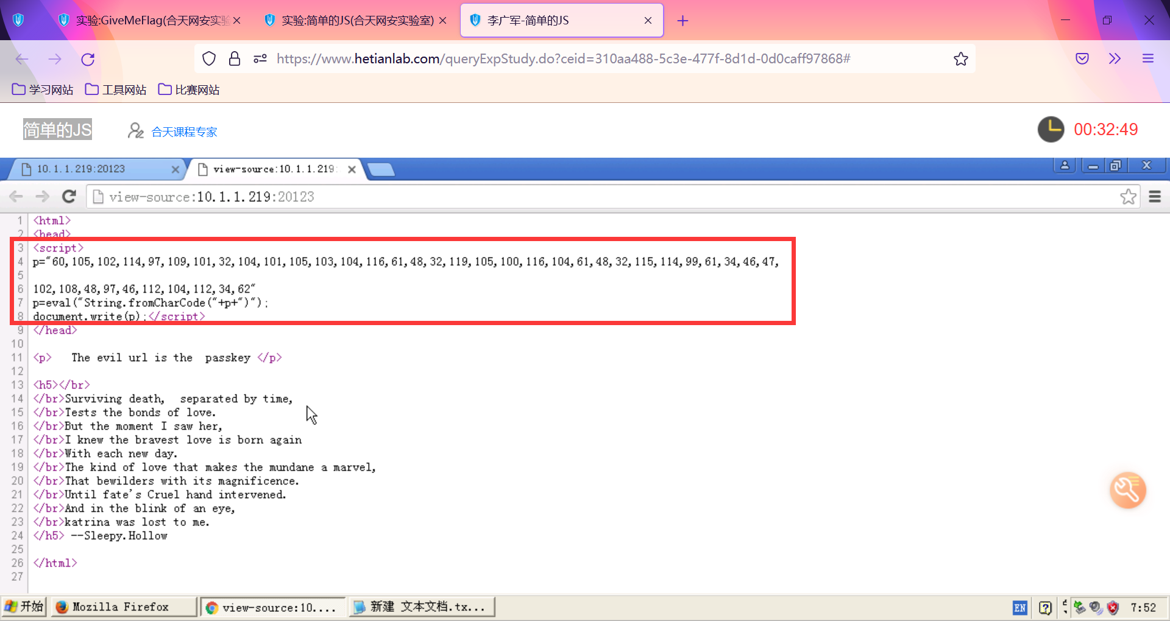
Task: Click the countdown clock icon
Action: pyautogui.click(x=1051, y=129)
